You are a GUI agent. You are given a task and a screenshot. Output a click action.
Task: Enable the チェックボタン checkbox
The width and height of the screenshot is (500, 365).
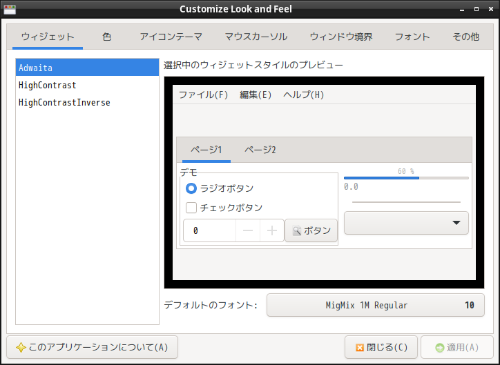191,208
